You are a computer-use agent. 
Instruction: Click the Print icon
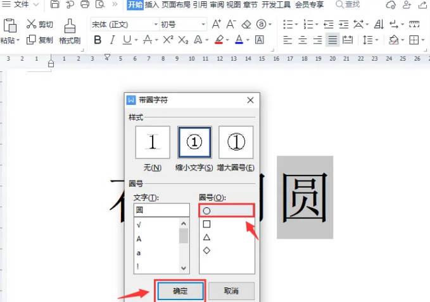(x=85, y=4)
